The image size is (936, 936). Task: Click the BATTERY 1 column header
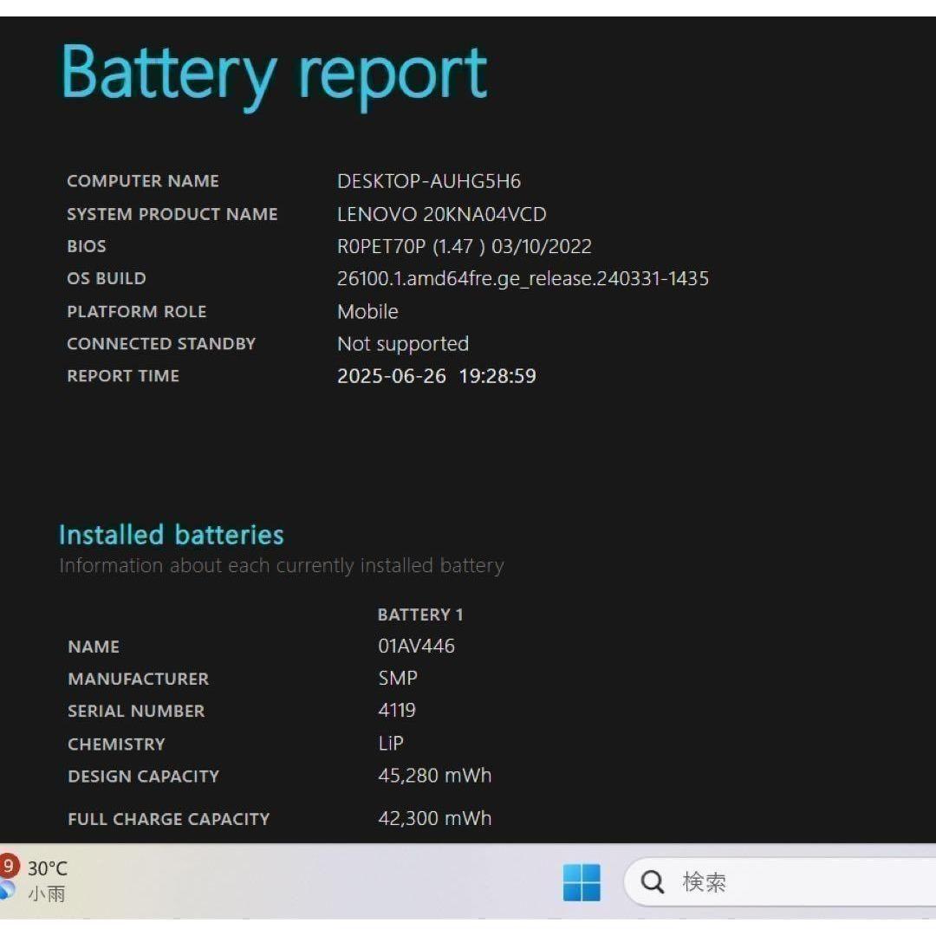(x=420, y=614)
